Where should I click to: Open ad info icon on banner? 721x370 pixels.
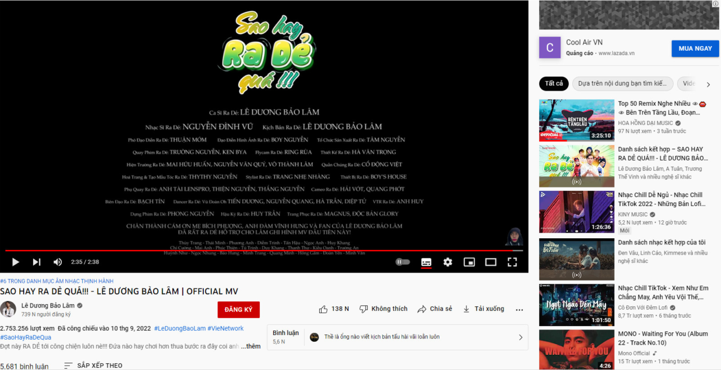(x=716, y=4)
